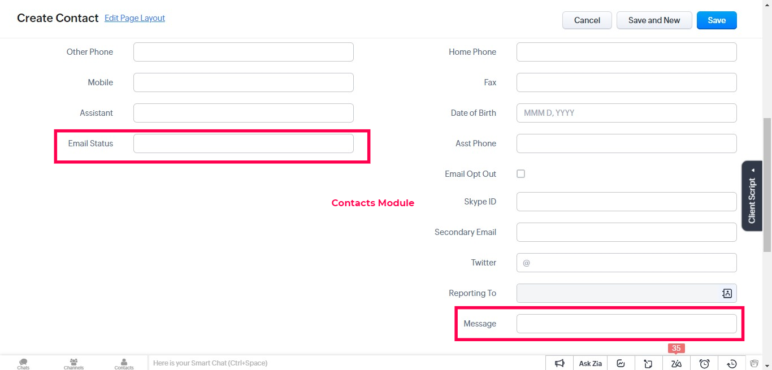Open the Edit Page Layout link
This screenshot has width=772, height=370.
135,18
